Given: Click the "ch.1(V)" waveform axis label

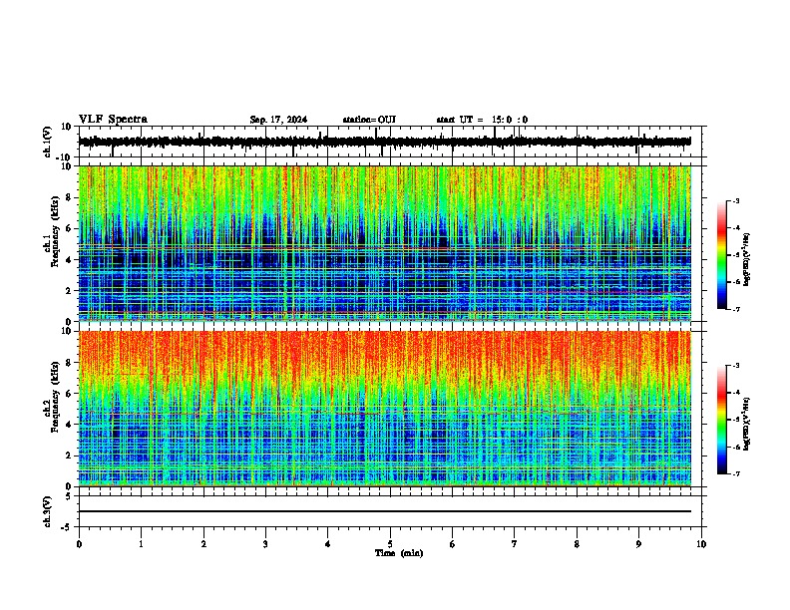Looking at the screenshot, I should click(x=48, y=142).
